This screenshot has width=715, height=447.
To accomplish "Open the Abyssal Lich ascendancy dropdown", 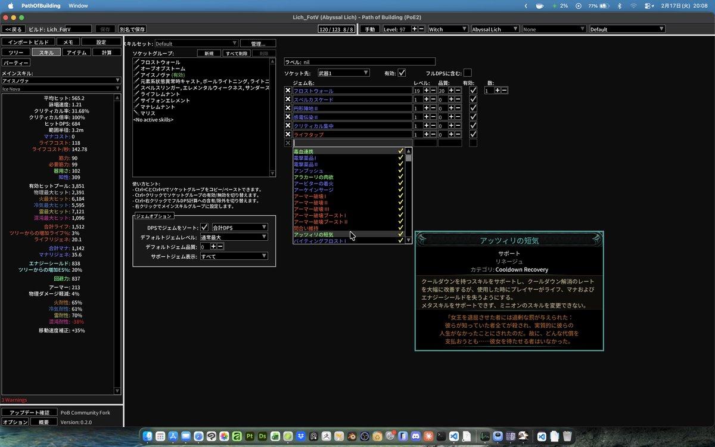I will point(495,29).
